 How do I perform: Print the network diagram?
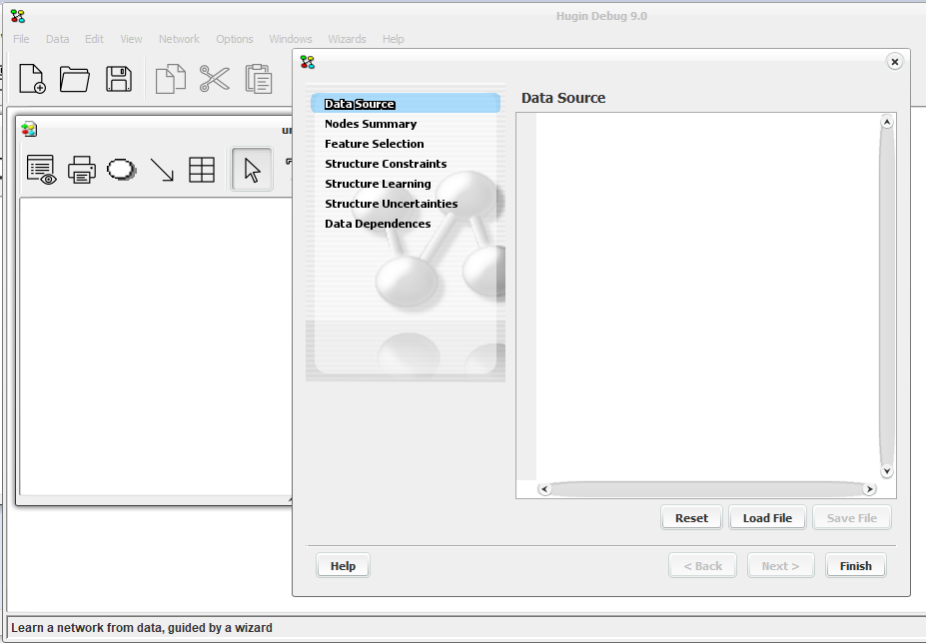coord(81,169)
